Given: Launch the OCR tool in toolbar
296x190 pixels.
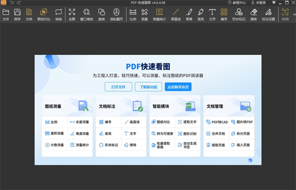Looking at the screenshot, I should click(285, 14).
